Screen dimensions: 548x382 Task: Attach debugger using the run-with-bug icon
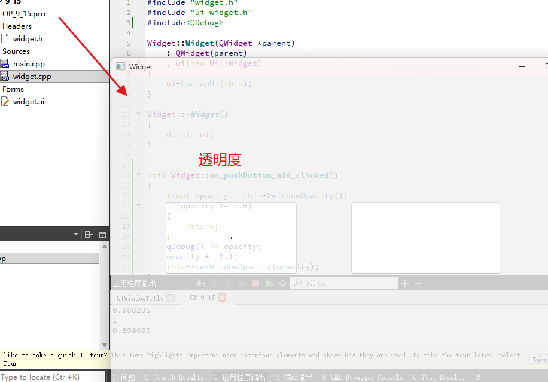269,283
